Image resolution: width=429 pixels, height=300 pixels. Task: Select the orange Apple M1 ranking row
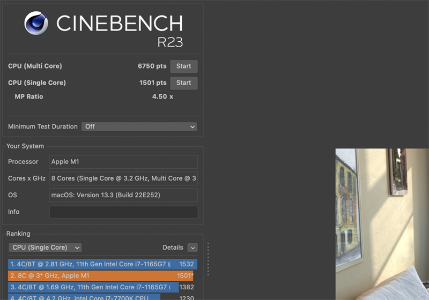click(101, 276)
